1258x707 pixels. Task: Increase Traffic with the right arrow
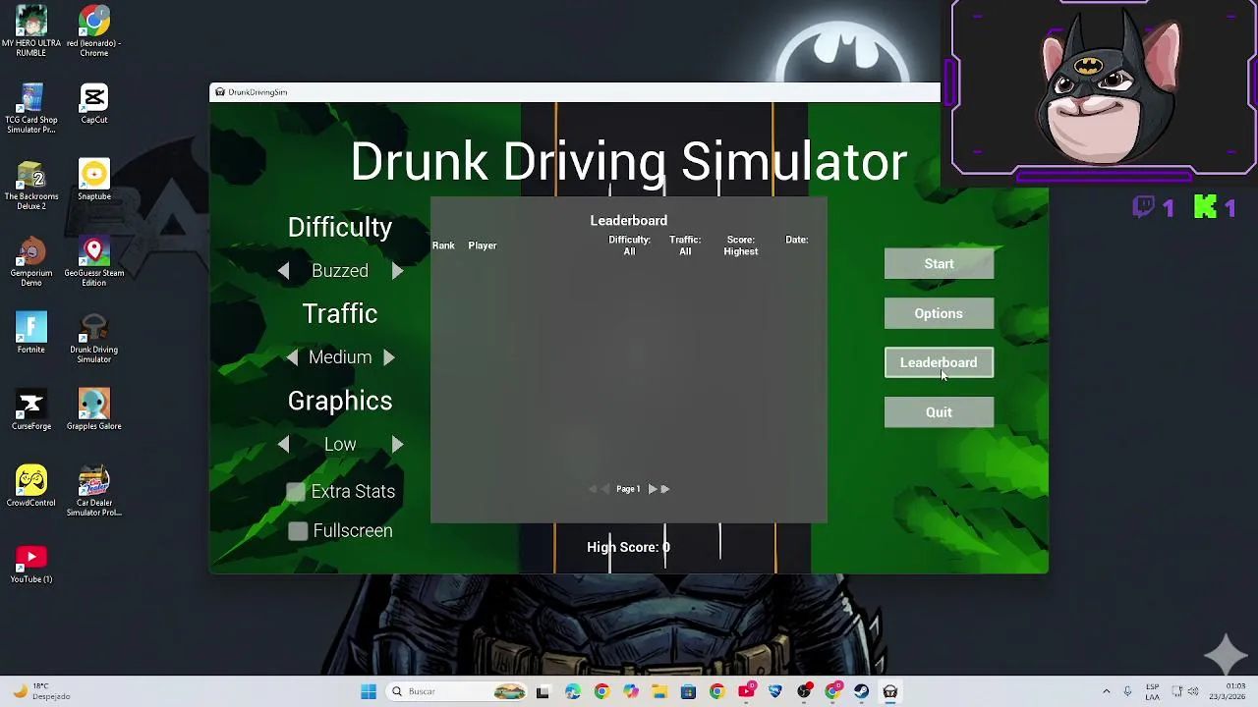tap(388, 357)
